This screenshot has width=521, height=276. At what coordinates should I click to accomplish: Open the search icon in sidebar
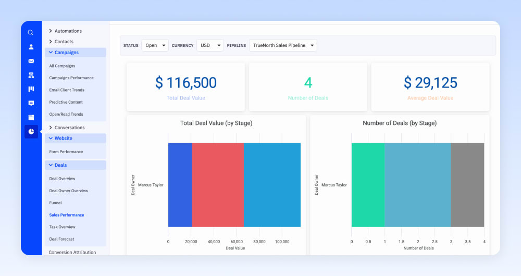point(31,33)
